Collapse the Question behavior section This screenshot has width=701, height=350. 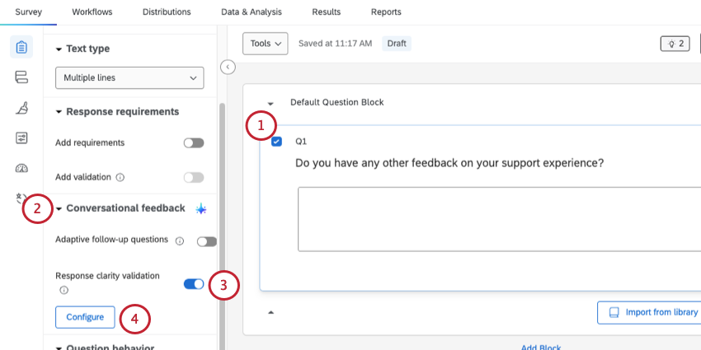[x=59, y=348]
